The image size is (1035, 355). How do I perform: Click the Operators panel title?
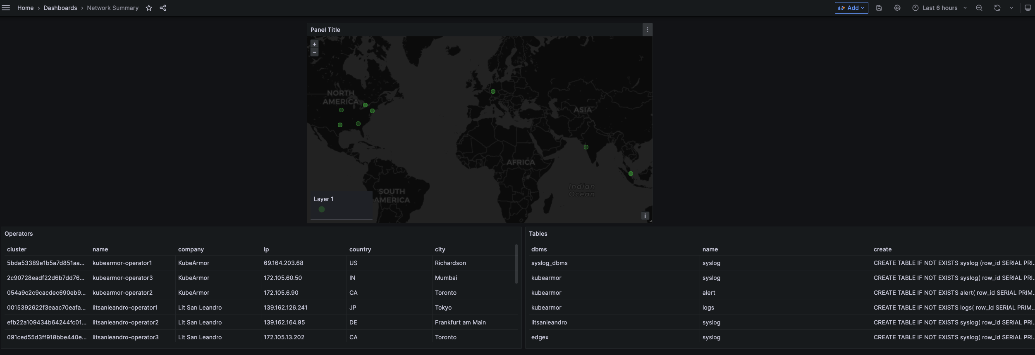coord(19,234)
